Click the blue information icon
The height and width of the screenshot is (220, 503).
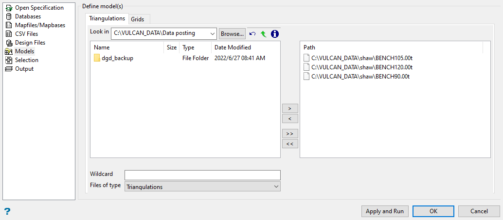pos(275,34)
